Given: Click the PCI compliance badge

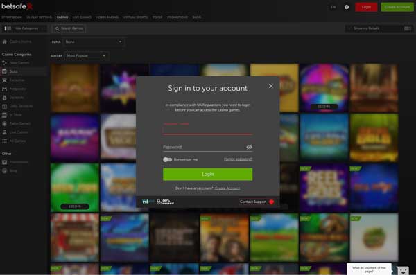Looking at the screenshot, I should (x=148, y=202).
